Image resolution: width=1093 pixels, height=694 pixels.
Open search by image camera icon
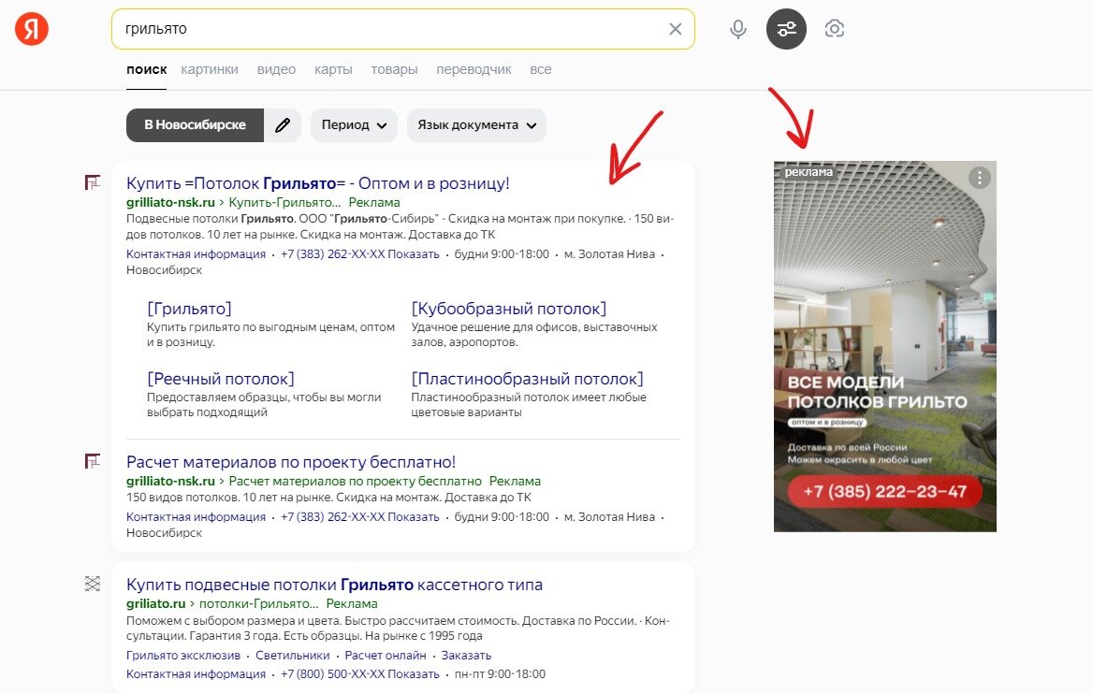click(835, 29)
